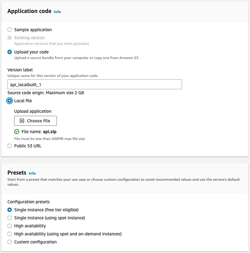The height and width of the screenshot is (253, 250).
Task: Open the Info link beside Application code
Action: tap(57, 12)
